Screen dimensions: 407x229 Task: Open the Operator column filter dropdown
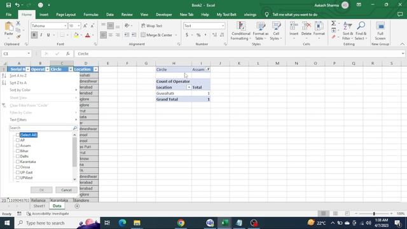47,69
